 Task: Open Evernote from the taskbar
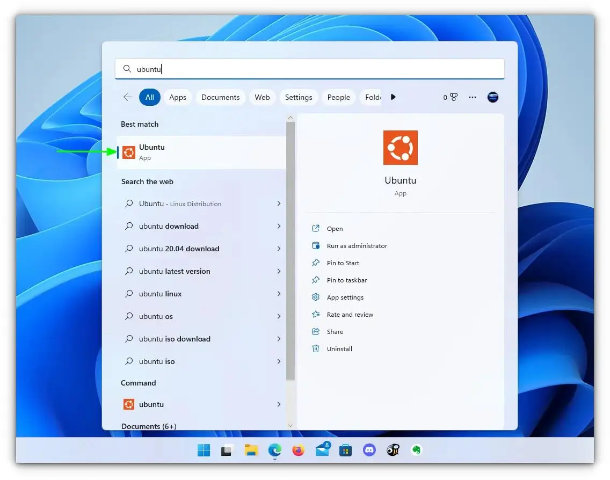[x=416, y=450]
